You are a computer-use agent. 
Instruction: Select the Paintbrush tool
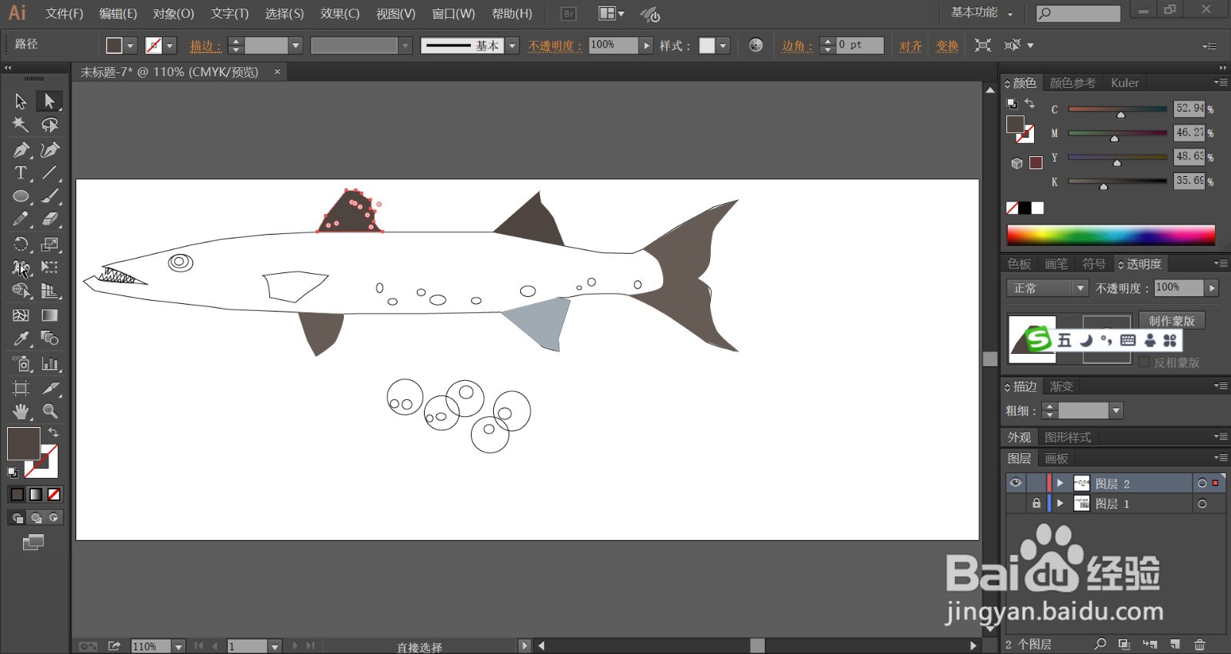(x=50, y=196)
